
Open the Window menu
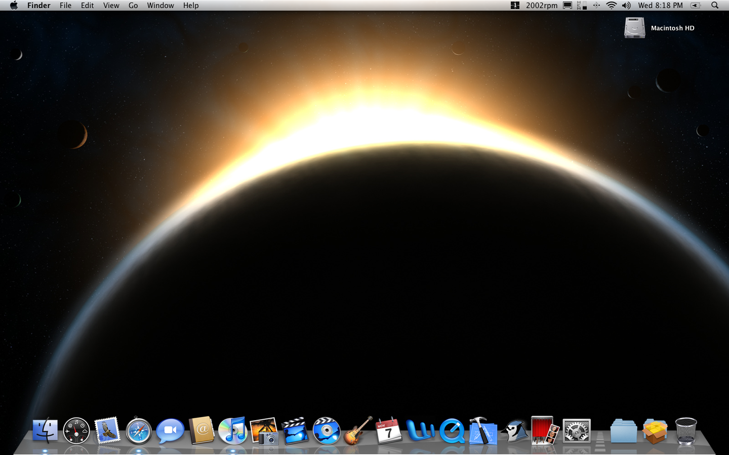click(160, 6)
